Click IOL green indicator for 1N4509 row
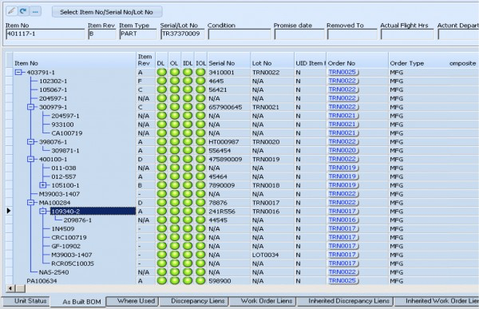 coord(200,228)
